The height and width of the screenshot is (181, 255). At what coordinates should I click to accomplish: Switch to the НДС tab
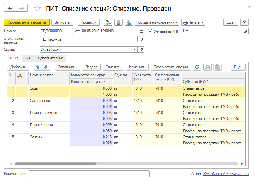pos(28,58)
